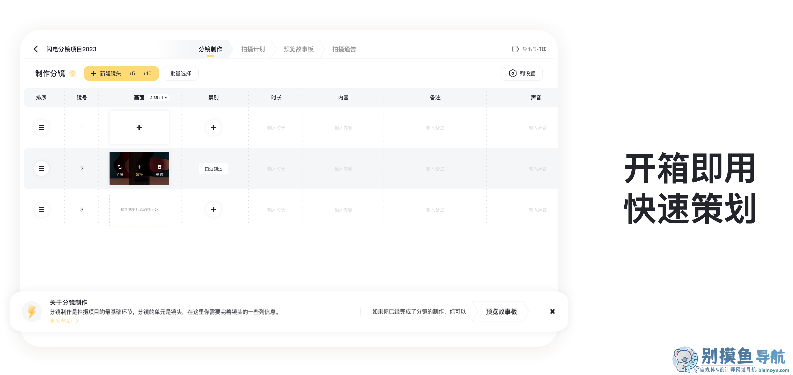The image size is (793, 375).
Task: Click the help question mark next to 制作分镜
Action: (72, 73)
